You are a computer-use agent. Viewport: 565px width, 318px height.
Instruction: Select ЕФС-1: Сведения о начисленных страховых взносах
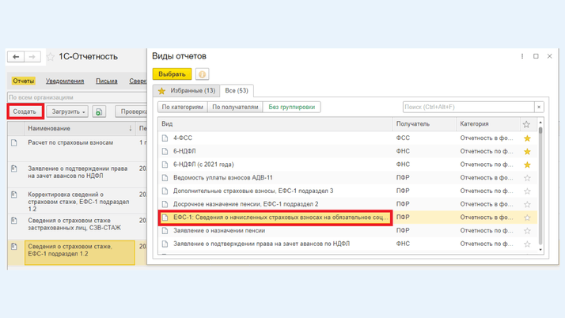pyautogui.click(x=275, y=218)
